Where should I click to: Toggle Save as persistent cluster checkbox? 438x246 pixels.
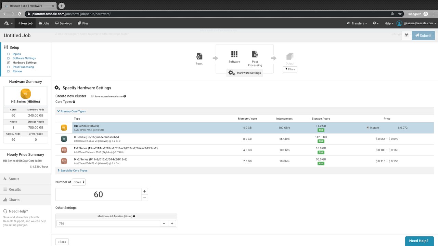tap(92, 96)
